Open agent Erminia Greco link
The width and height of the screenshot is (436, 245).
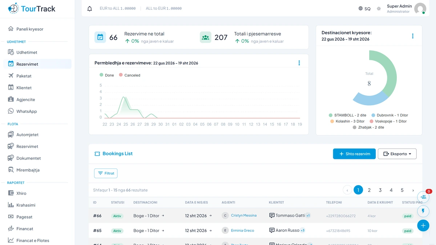(242, 230)
